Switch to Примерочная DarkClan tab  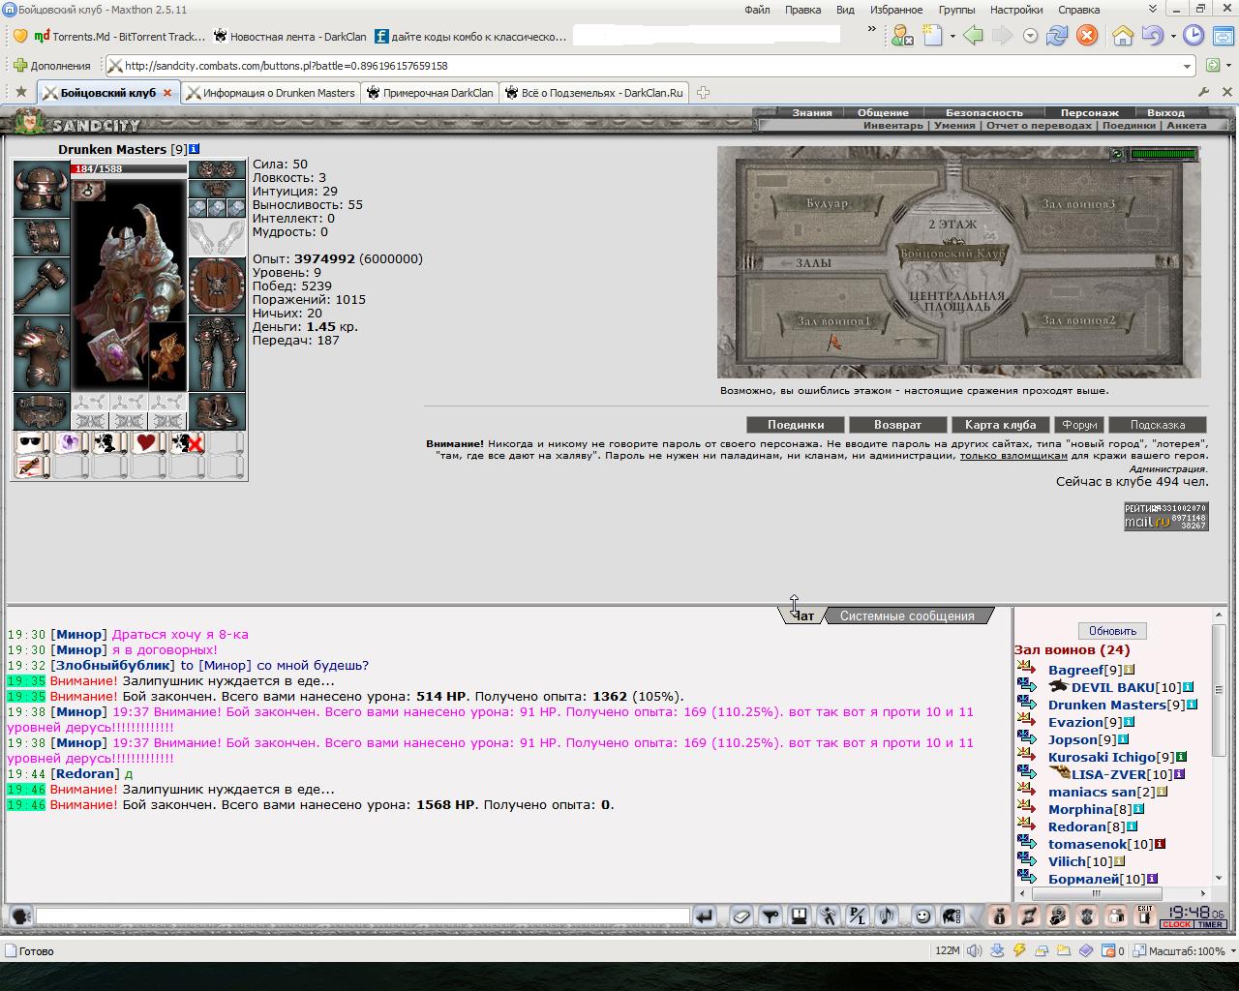tap(430, 93)
